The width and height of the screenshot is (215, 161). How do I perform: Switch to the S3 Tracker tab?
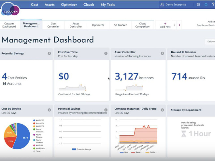point(120,25)
